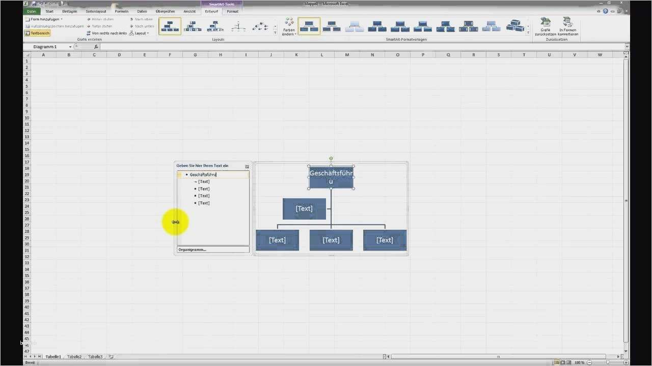
Task: Switch to the Start ribbon tab
Action: click(49, 11)
